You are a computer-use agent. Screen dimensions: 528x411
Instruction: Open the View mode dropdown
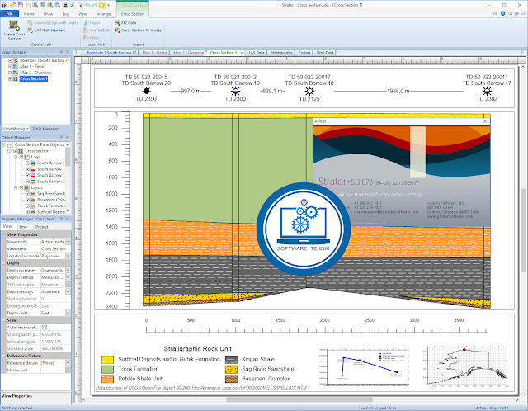(x=68, y=242)
